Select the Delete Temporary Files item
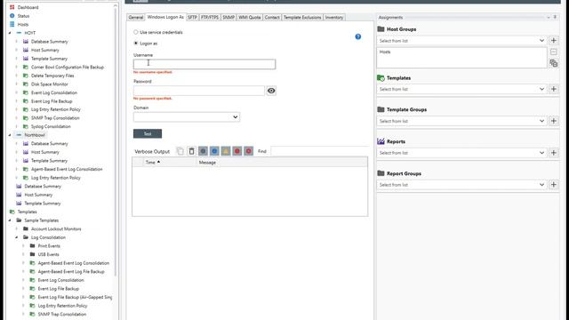The width and height of the screenshot is (569, 320). click(52, 76)
